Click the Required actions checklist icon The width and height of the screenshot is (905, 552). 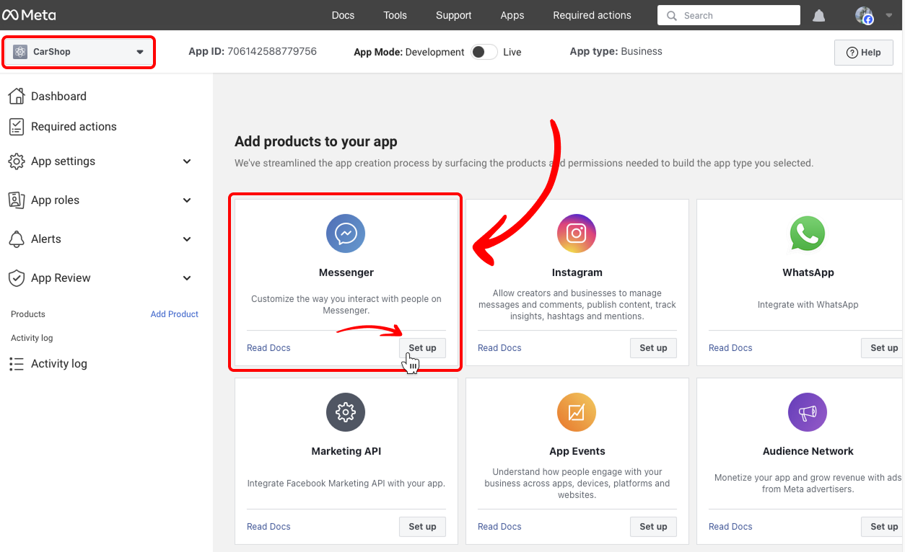17,127
